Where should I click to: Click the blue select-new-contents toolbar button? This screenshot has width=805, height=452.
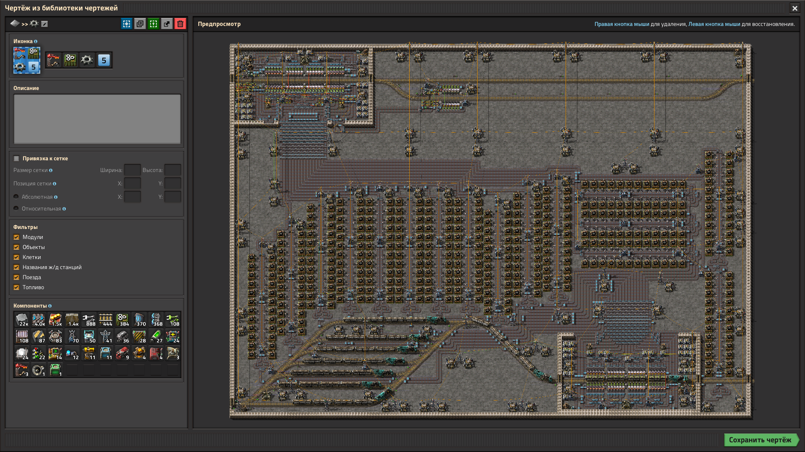tap(127, 24)
